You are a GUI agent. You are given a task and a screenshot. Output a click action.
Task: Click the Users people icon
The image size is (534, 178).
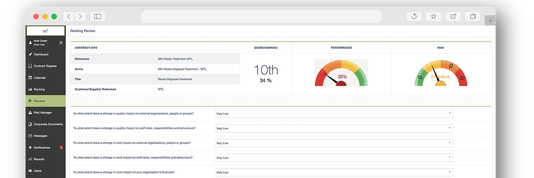click(30, 171)
